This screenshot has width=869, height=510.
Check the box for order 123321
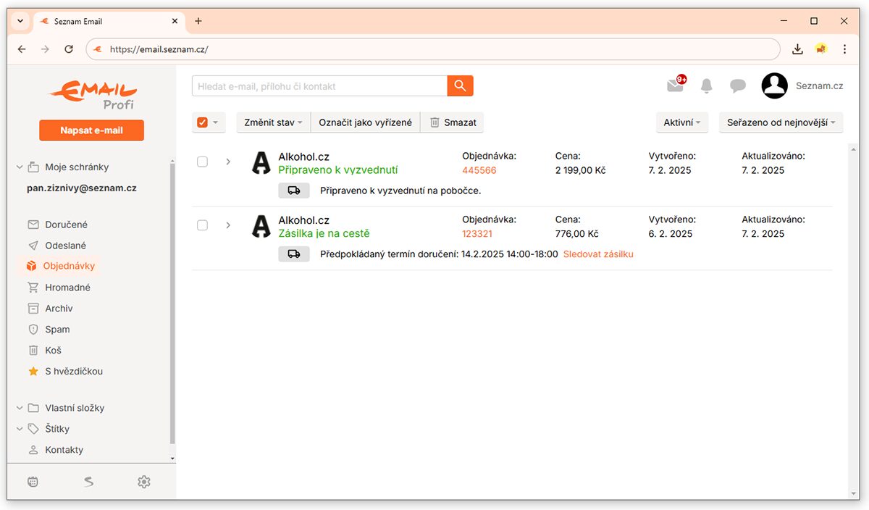point(203,225)
